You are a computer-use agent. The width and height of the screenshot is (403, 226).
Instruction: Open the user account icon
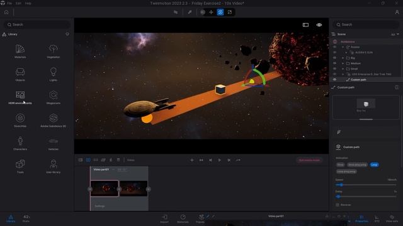pyautogui.click(x=397, y=12)
